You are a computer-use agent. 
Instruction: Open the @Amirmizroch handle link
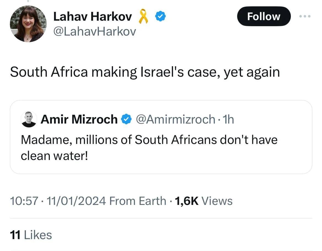coord(176,119)
